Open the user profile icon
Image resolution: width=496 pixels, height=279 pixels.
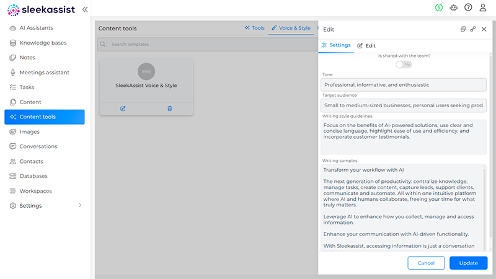point(483,7)
